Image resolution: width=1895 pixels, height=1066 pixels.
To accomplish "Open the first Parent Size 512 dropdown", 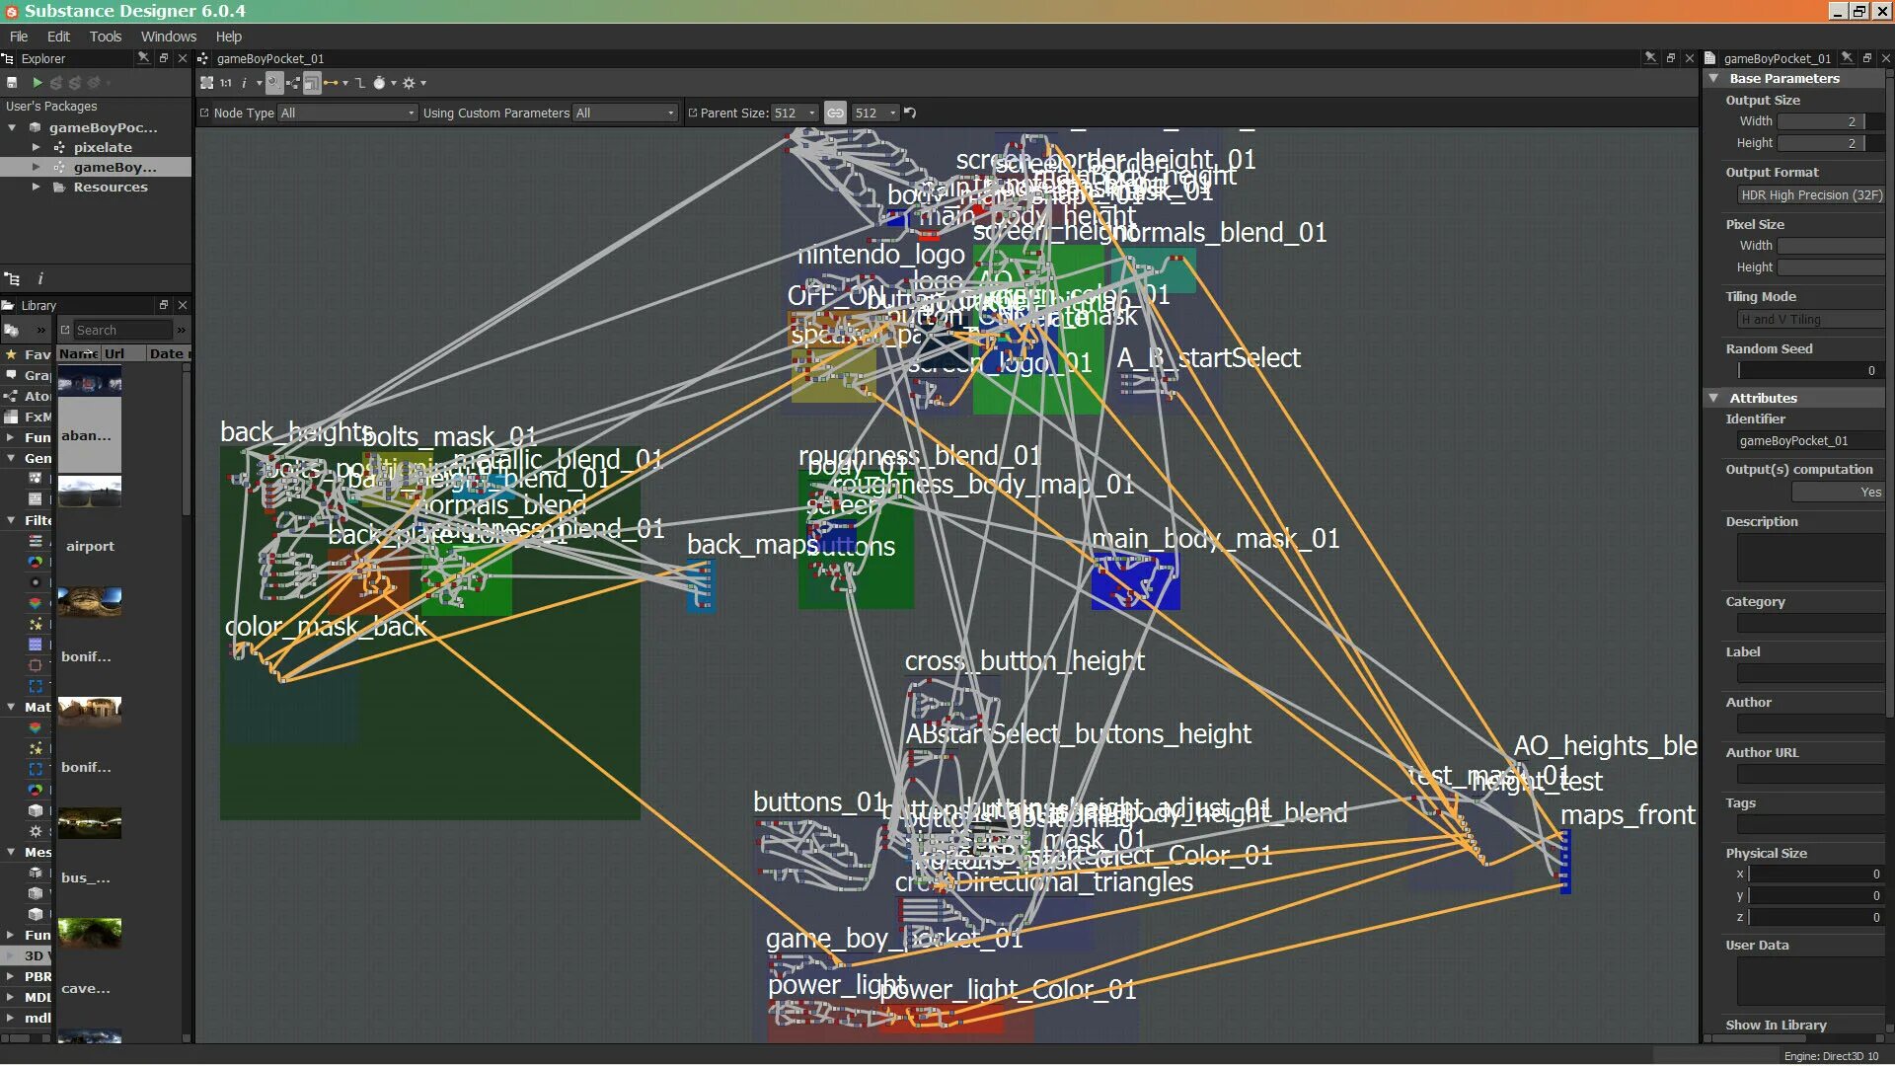I will (795, 113).
